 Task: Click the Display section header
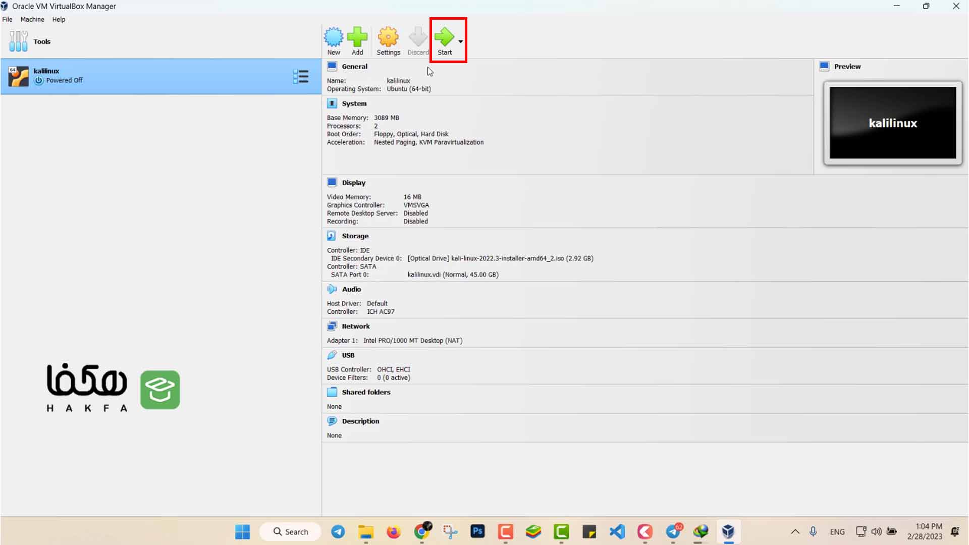[x=353, y=183]
